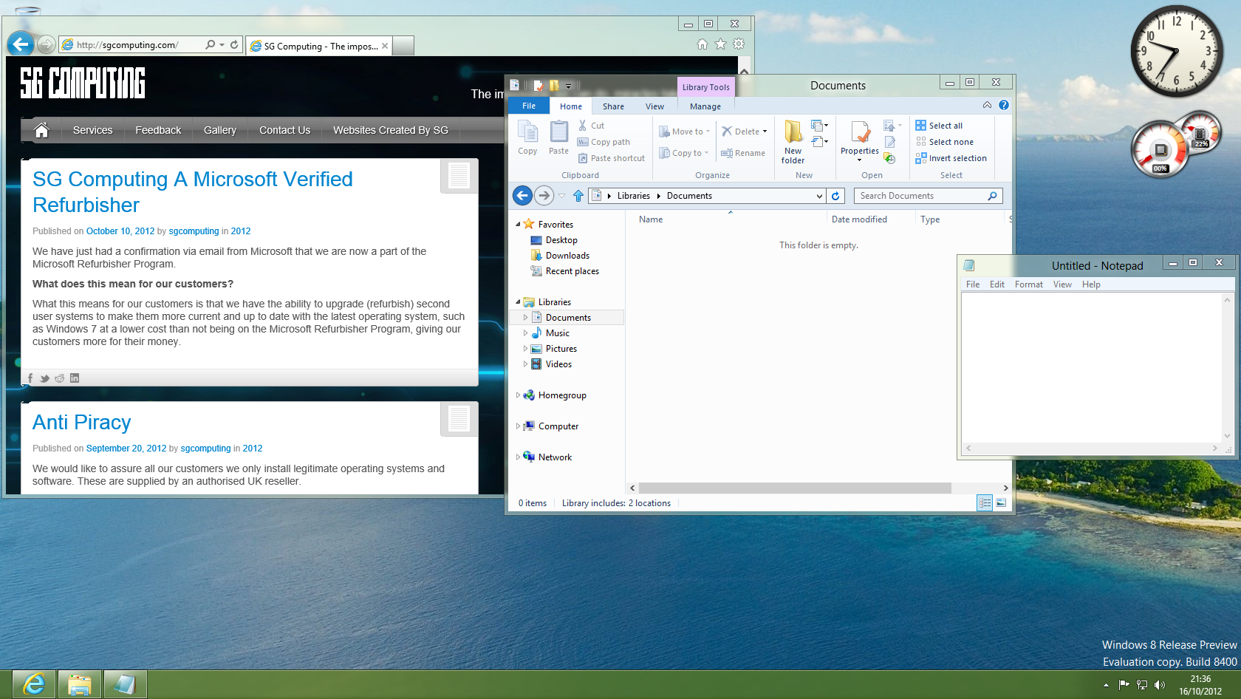
Task: Click Internet Explorer back button
Action: [x=21, y=44]
